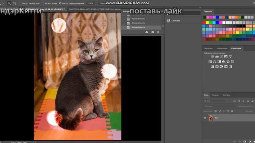Toggle lock all padlock icon
The width and height of the screenshot is (255, 143).
232,111
